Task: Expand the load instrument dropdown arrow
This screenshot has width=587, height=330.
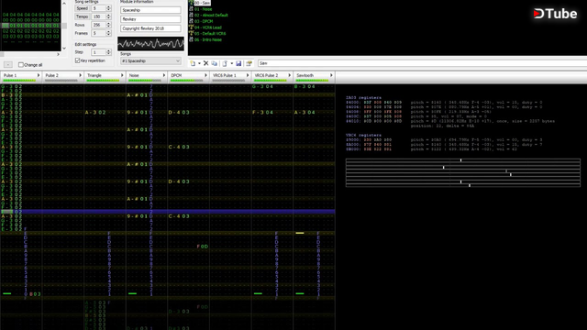Action: point(231,63)
